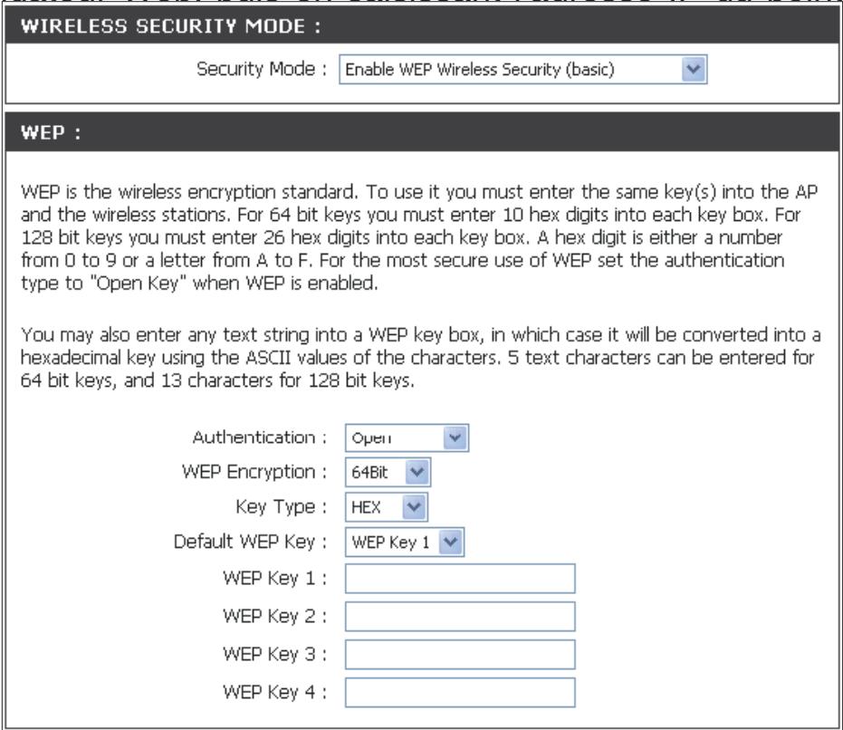Expand the Authentication dropdown showing Open
Image resolution: width=843 pixels, height=730 pixels.
407,437
